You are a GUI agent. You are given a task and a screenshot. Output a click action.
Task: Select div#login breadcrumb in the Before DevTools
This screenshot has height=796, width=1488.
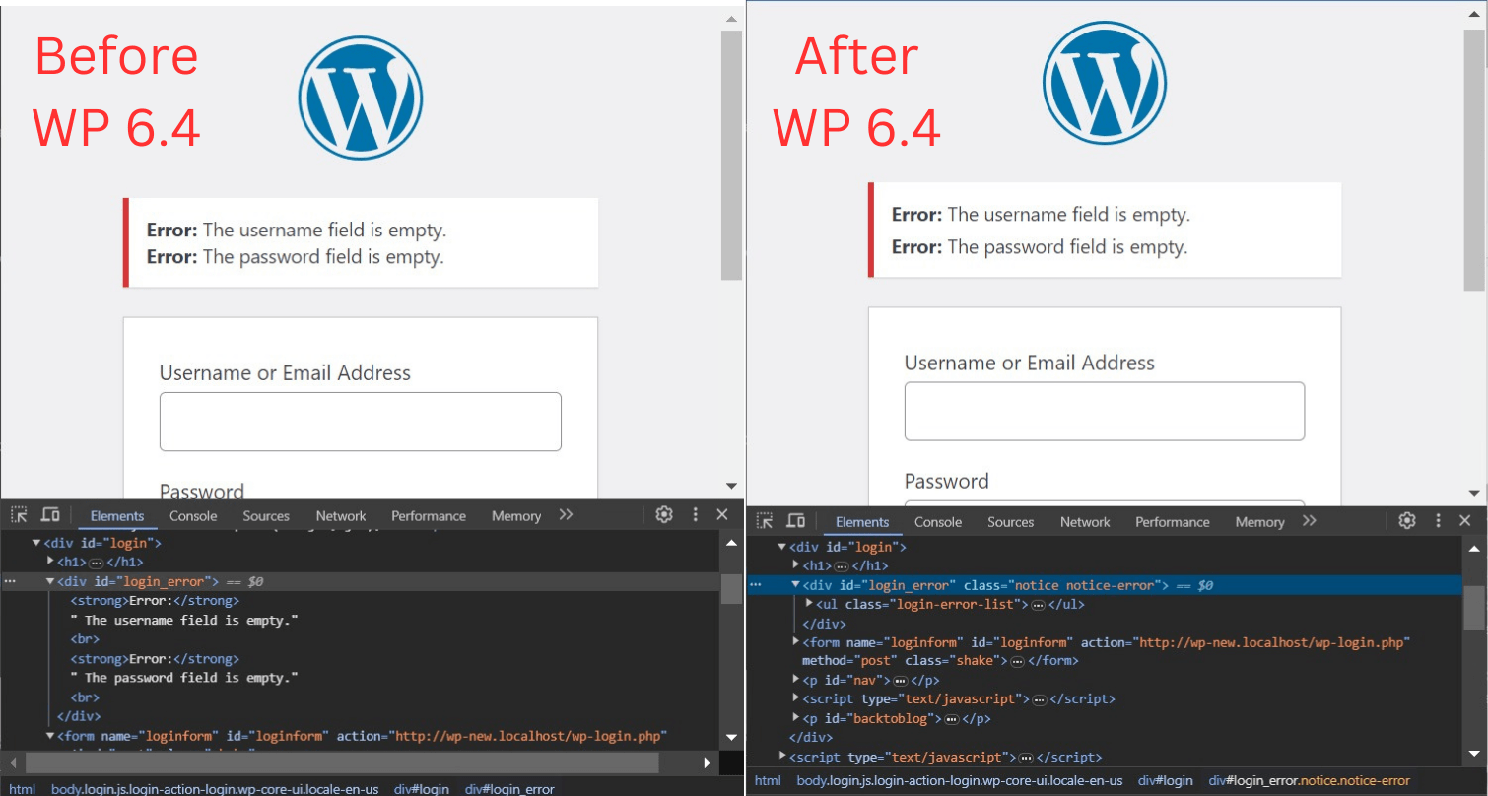(x=422, y=789)
